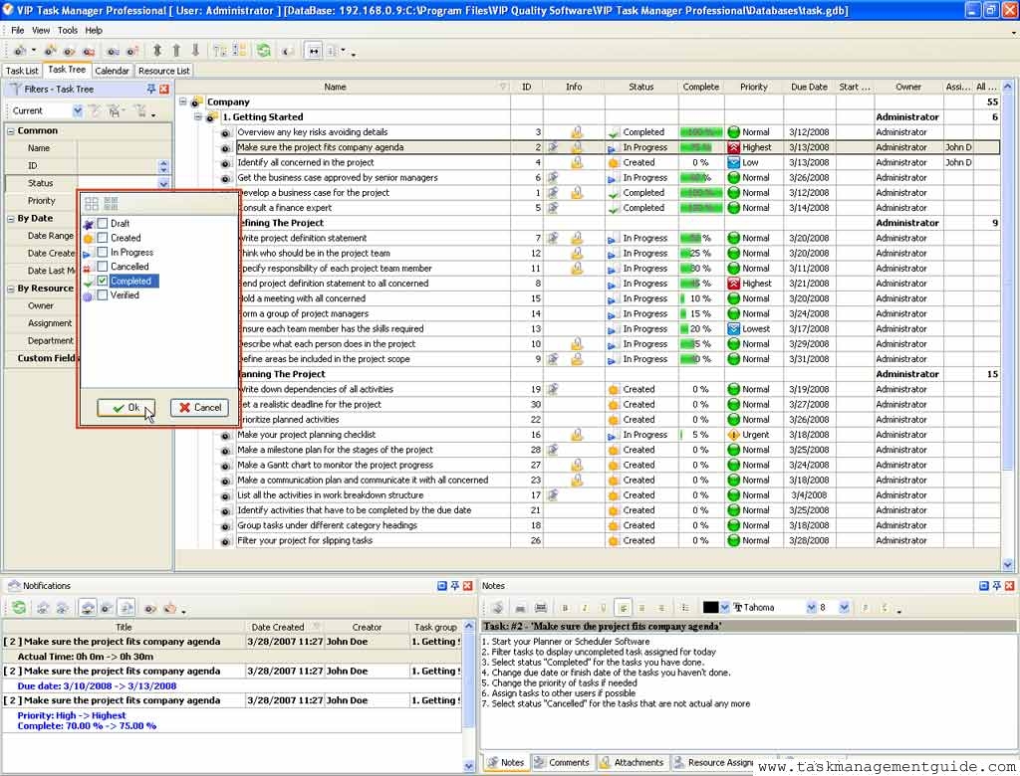
Task: Cancel the status filter popup
Action: [x=199, y=408]
